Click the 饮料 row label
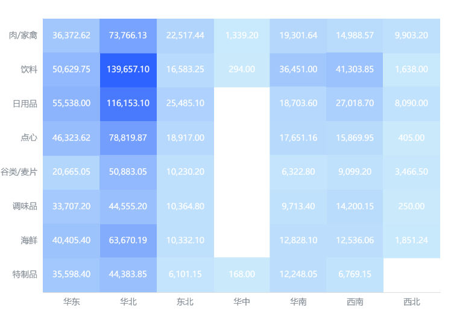Image resolution: width=451 pixels, height=320 pixels. pyautogui.click(x=29, y=69)
